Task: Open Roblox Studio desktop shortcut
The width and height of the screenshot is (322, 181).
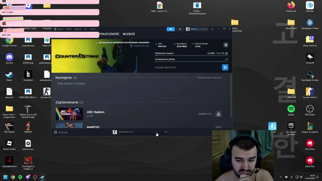Action: [x=9, y=145]
